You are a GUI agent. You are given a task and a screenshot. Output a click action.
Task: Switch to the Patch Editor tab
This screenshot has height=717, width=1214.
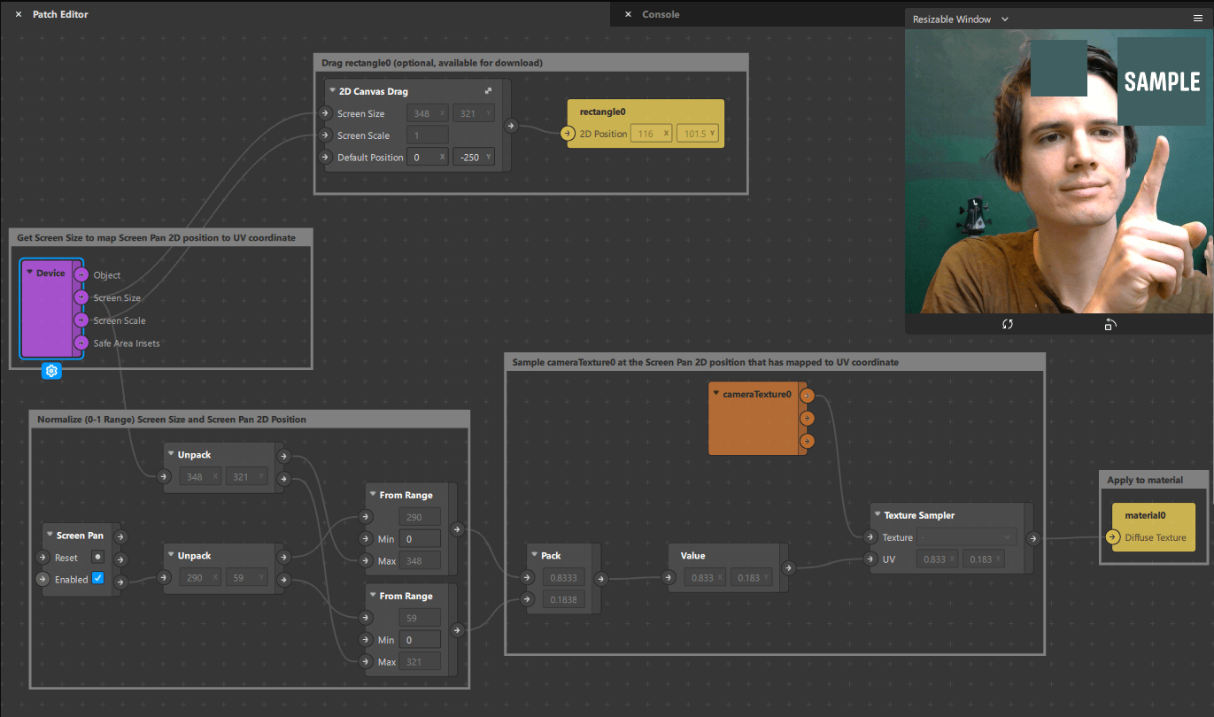[x=60, y=14]
